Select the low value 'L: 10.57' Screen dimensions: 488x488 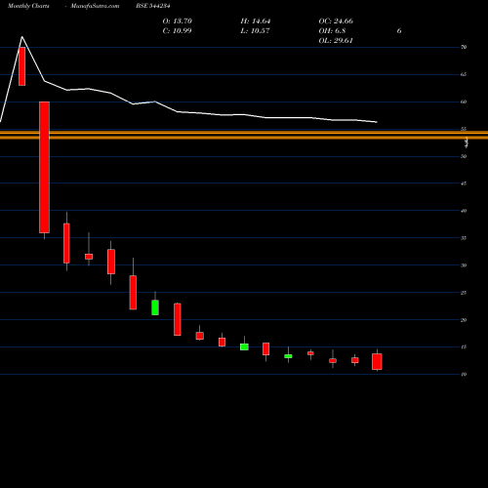[x=255, y=31]
